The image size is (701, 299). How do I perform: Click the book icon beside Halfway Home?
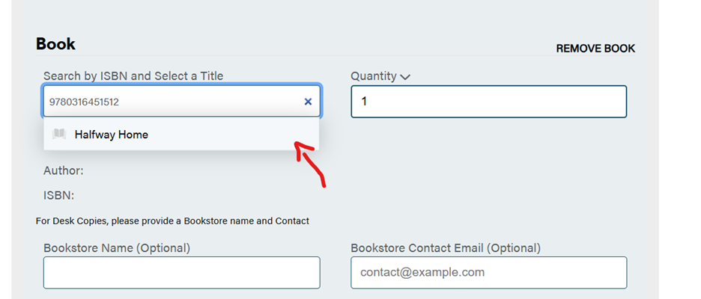[x=59, y=135]
